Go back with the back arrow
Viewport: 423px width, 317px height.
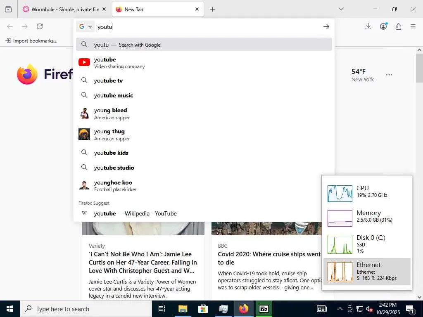[x=10, y=26]
